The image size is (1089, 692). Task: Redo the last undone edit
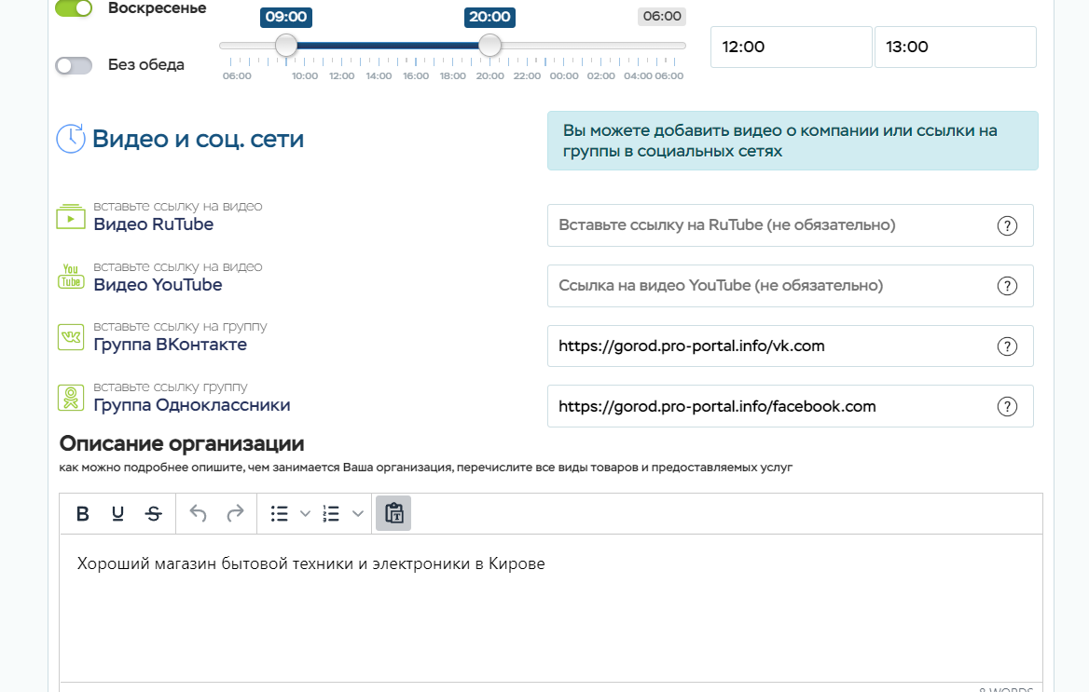[x=235, y=513]
